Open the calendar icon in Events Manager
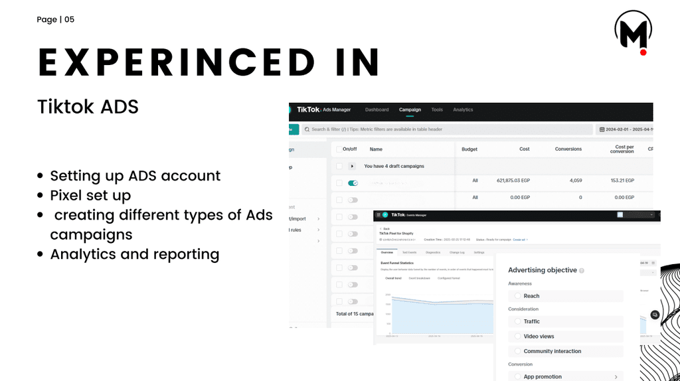 point(653,263)
